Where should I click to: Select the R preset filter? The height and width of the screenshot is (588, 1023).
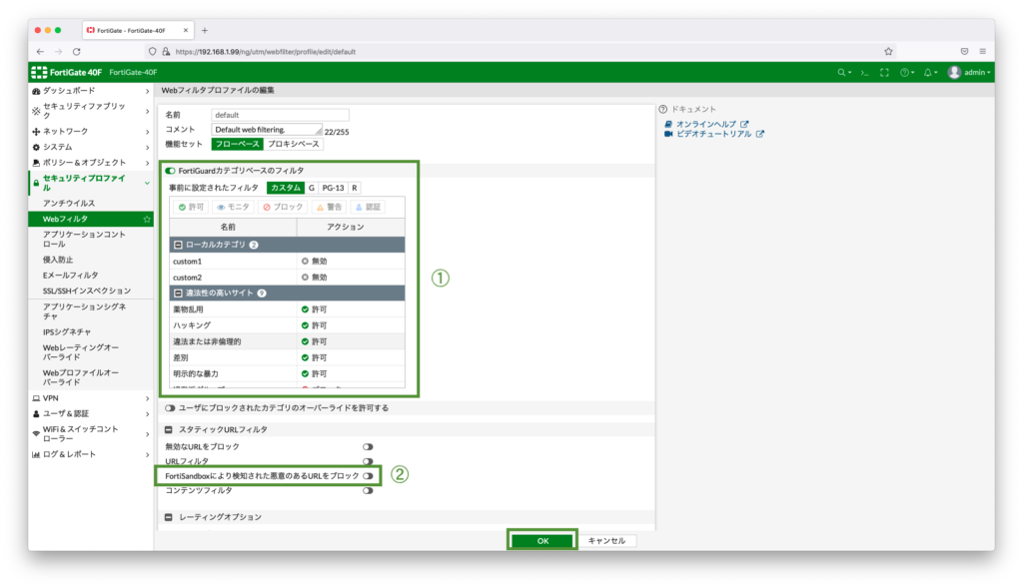[x=355, y=188]
